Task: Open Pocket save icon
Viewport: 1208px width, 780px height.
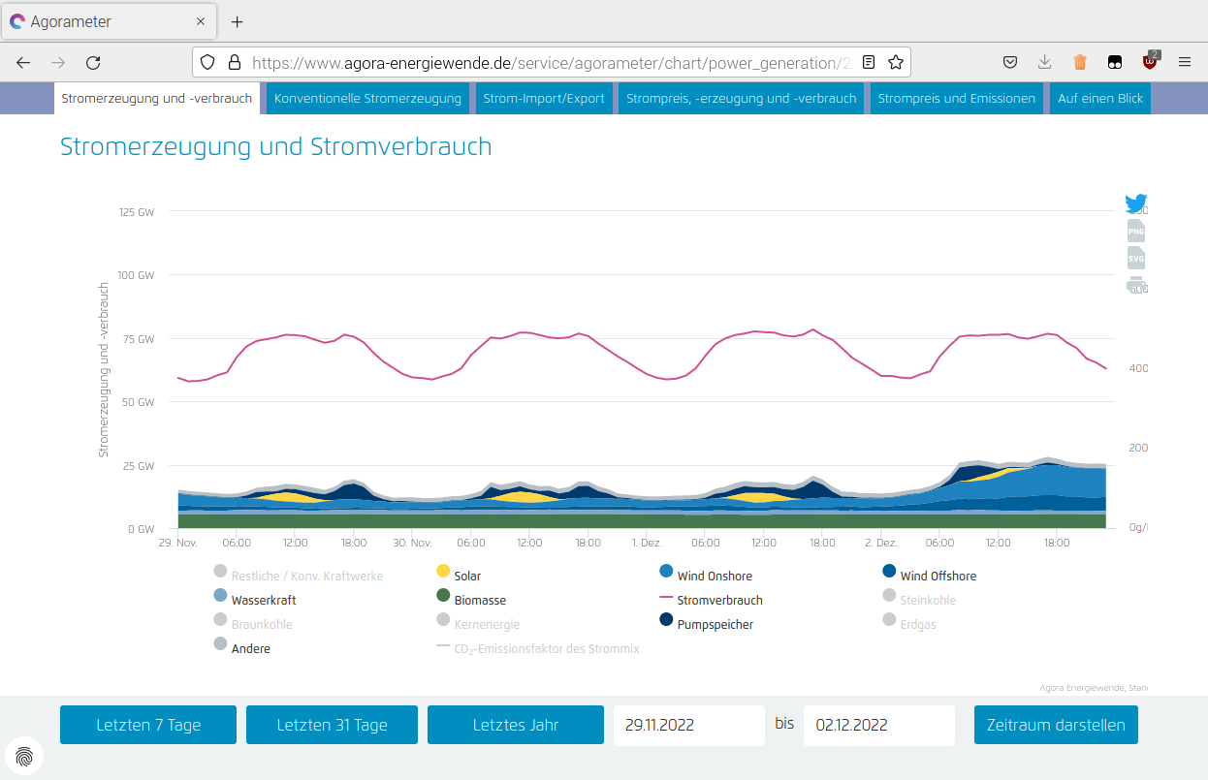Action: (x=1009, y=63)
